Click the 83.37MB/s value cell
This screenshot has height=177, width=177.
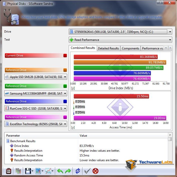[x=87, y=146]
